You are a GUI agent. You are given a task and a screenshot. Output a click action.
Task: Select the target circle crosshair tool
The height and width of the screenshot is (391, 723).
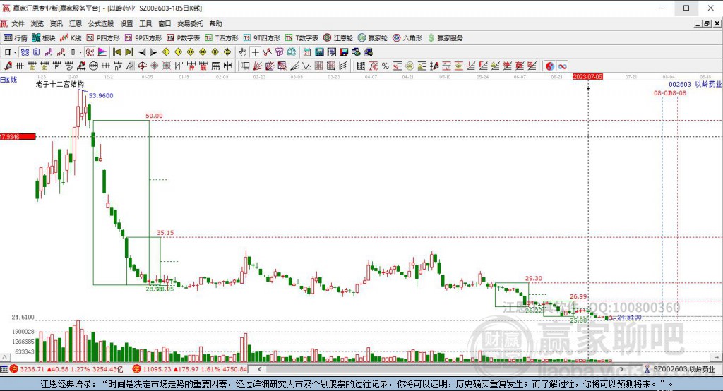pyautogui.click(x=143, y=66)
